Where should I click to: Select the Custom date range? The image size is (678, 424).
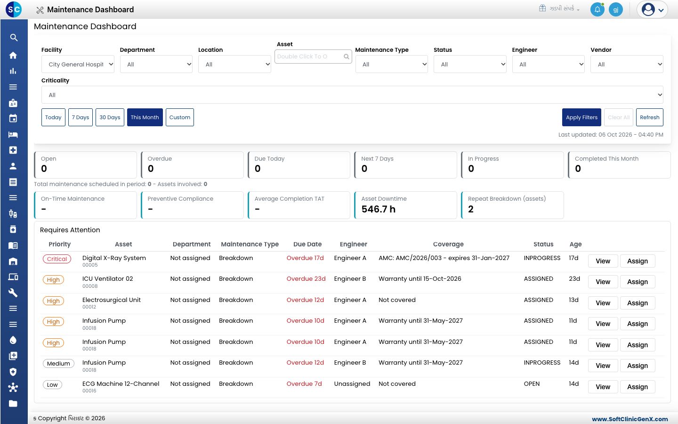point(180,117)
